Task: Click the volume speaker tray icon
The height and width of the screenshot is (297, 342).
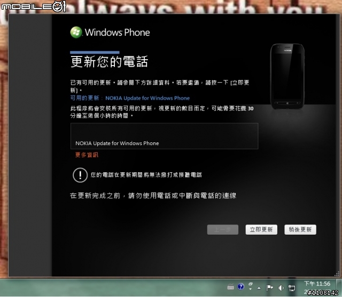Action: pyautogui.click(x=281, y=288)
